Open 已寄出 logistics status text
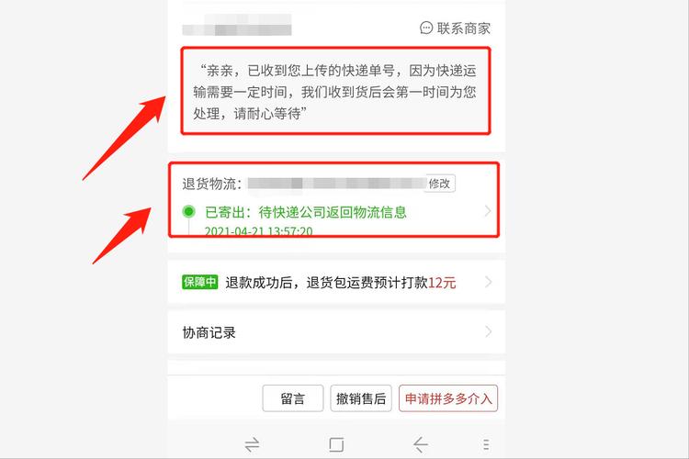Screen dimensions: 689x459 (306, 213)
